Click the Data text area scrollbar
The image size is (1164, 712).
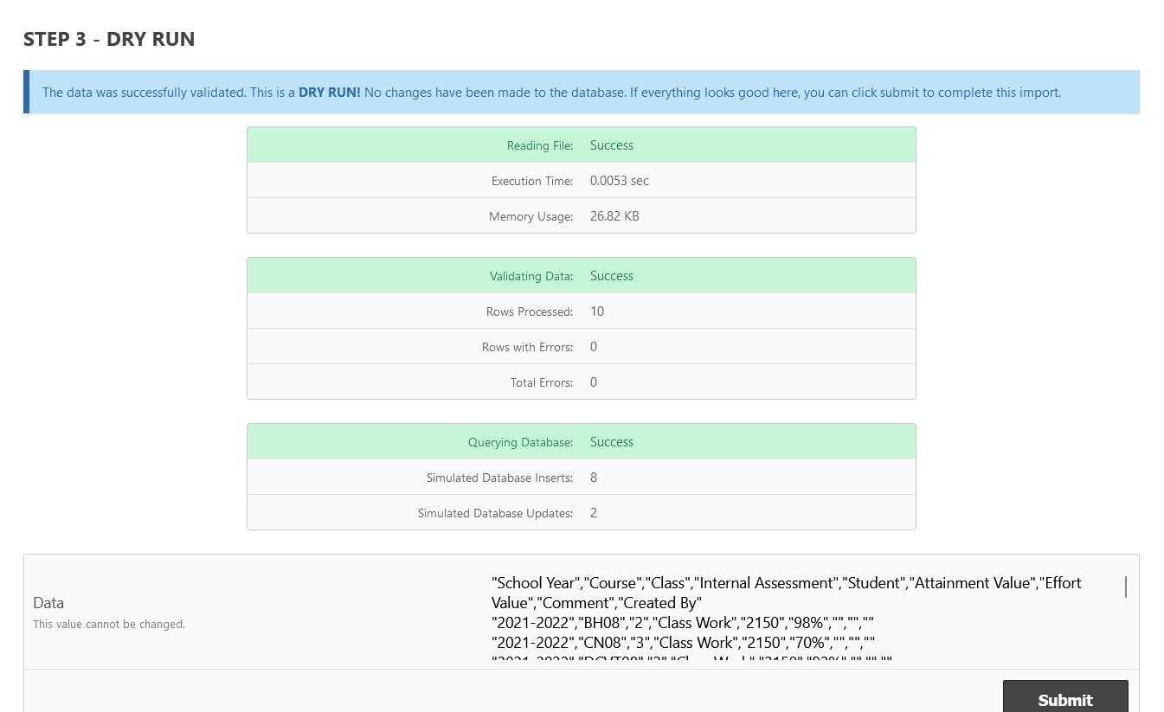coord(1125,587)
